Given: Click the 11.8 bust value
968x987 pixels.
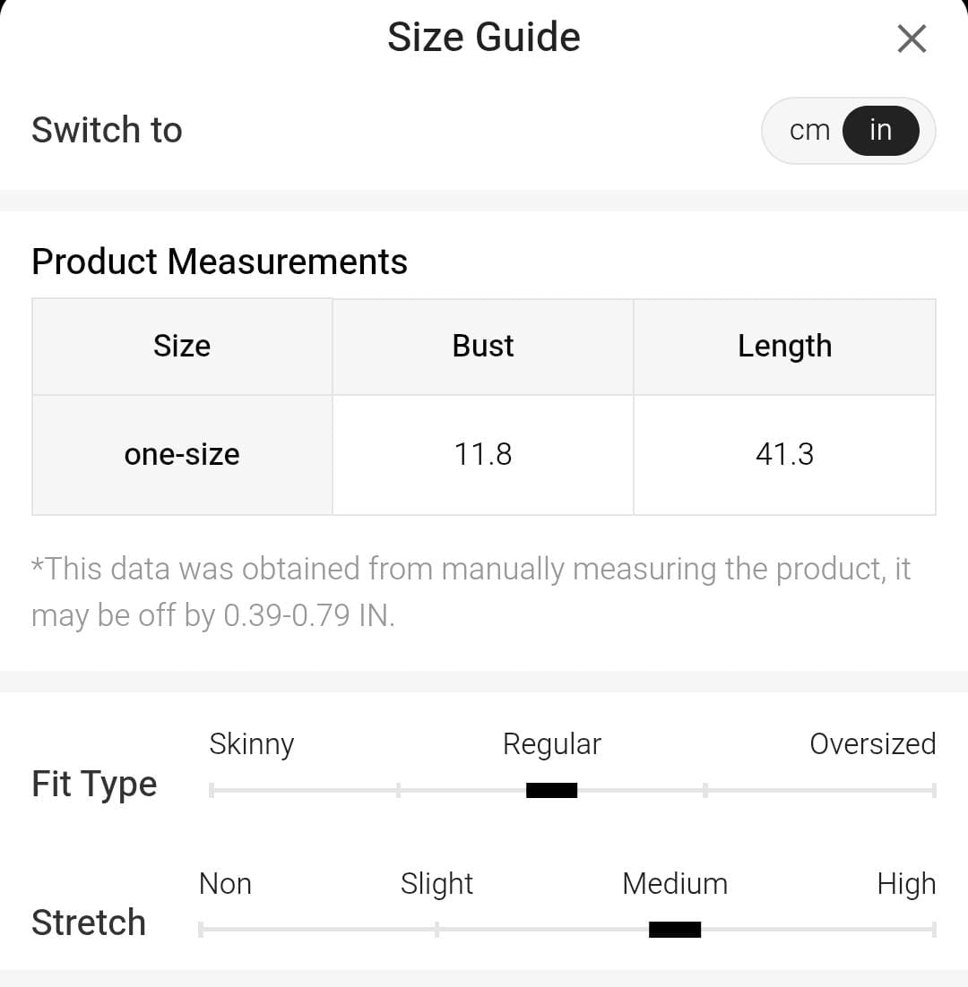Looking at the screenshot, I should click(x=483, y=455).
